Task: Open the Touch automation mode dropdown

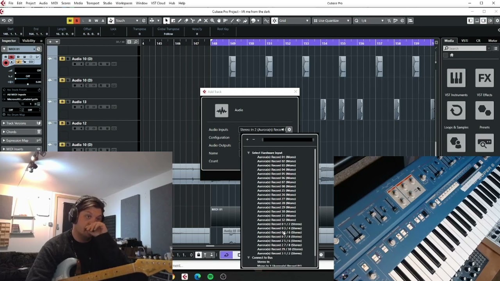Action: (x=127, y=21)
